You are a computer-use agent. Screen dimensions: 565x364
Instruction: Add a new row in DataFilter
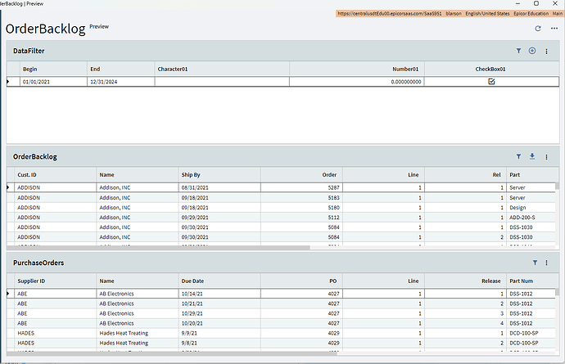[x=532, y=51]
